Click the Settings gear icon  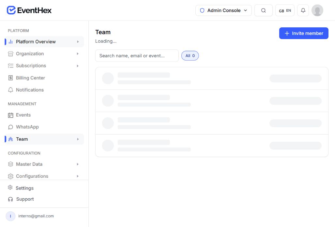[10, 188]
